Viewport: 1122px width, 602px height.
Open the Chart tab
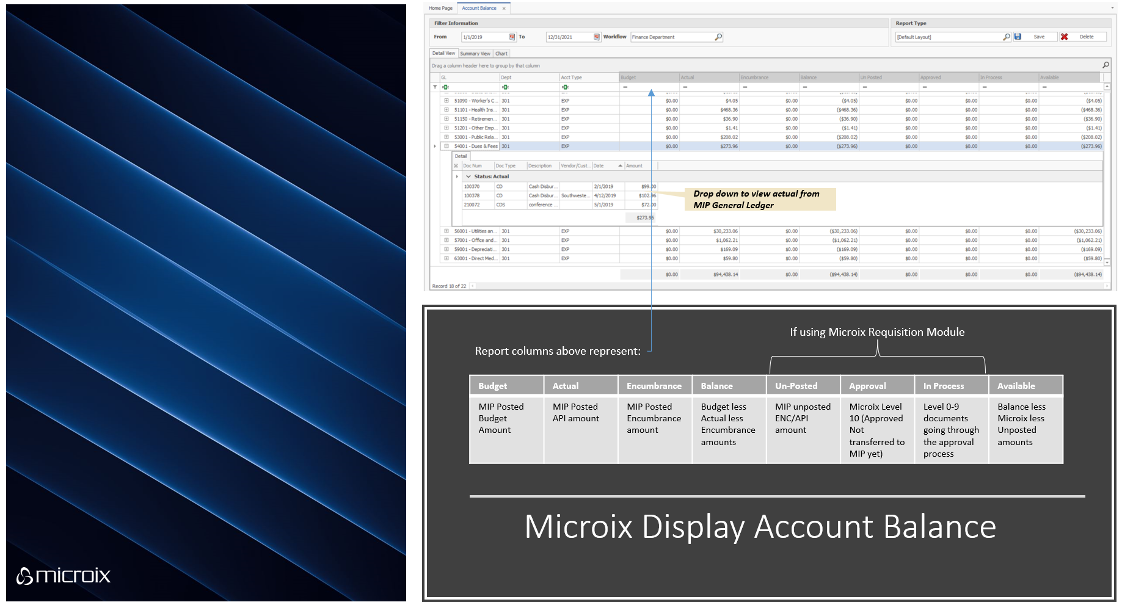click(501, 54)
